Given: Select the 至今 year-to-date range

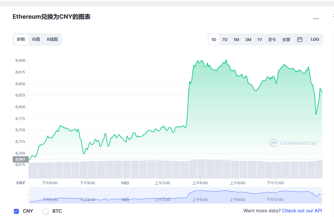Looking at the screenshot, I should pyautogui.click(x=272, y=40).
